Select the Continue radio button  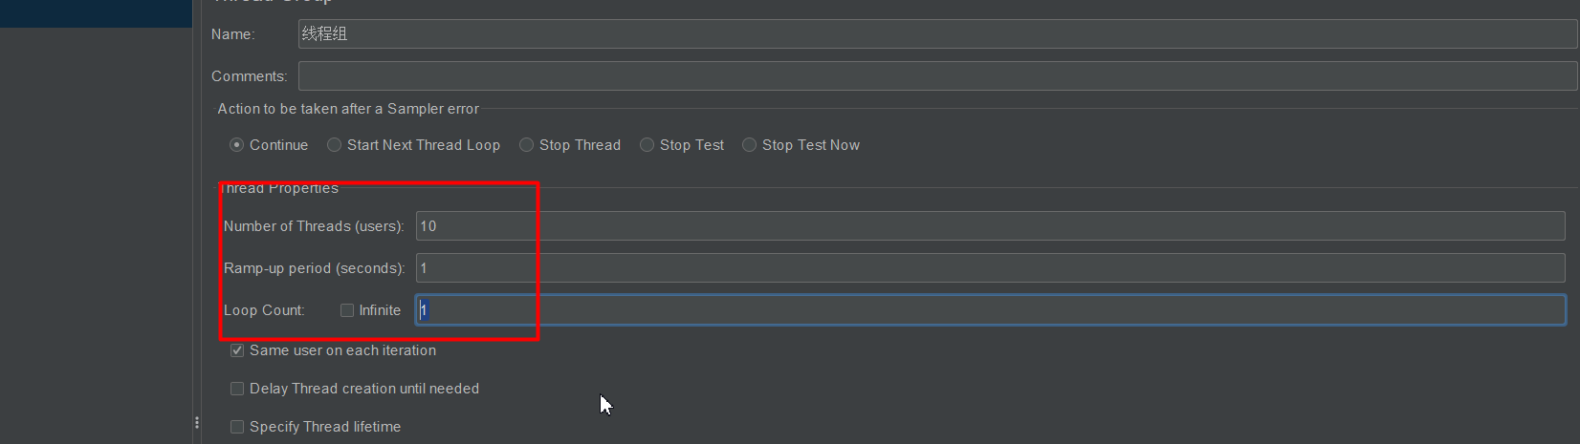(x=237, y=145)
